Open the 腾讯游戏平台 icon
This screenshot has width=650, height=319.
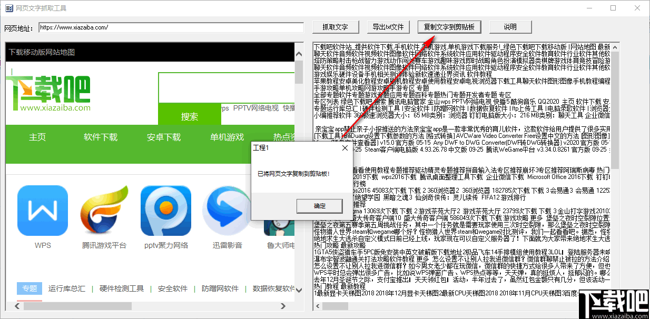click(x=104, y=211)
